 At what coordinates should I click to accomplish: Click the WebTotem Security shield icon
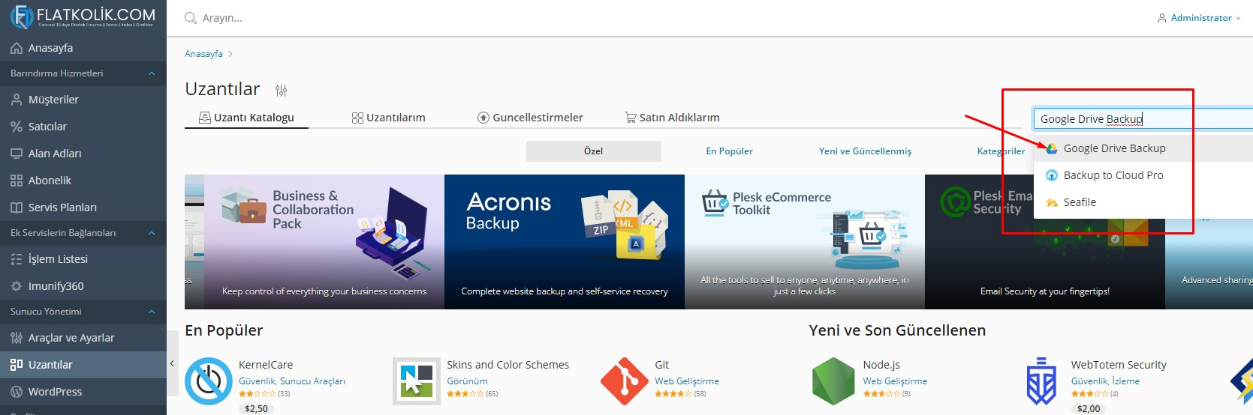point(1041,381)
